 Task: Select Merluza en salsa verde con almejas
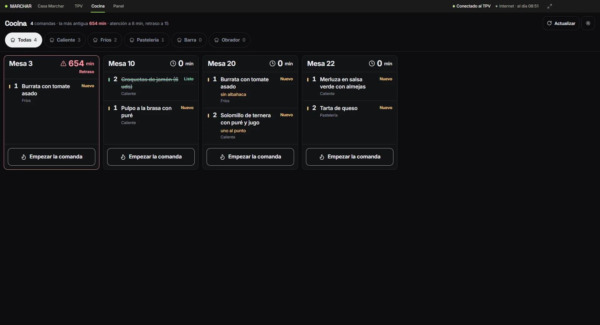coord(350,86)
